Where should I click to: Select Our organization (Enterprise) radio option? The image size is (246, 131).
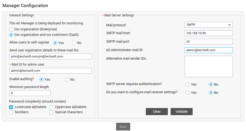coord(11,29)
